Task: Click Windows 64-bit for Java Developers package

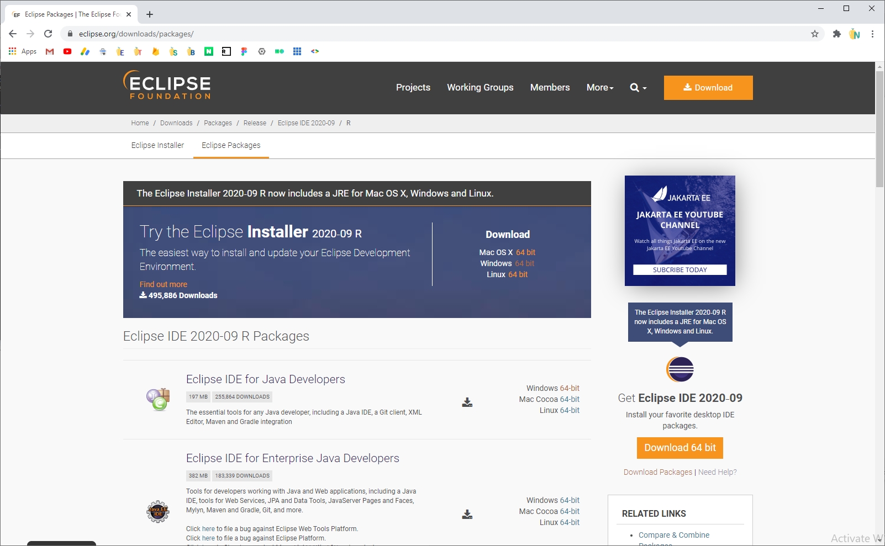Action: pyautogui.click(x=570, y=388)
